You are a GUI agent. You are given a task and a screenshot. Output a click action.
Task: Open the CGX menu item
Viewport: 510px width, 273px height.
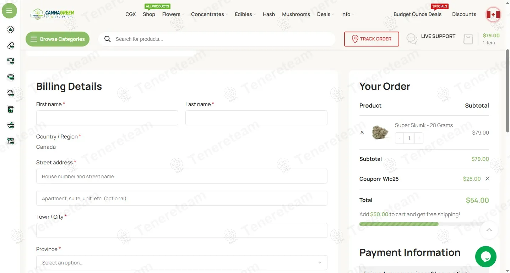pyautogui.click(x=131, y=14)
